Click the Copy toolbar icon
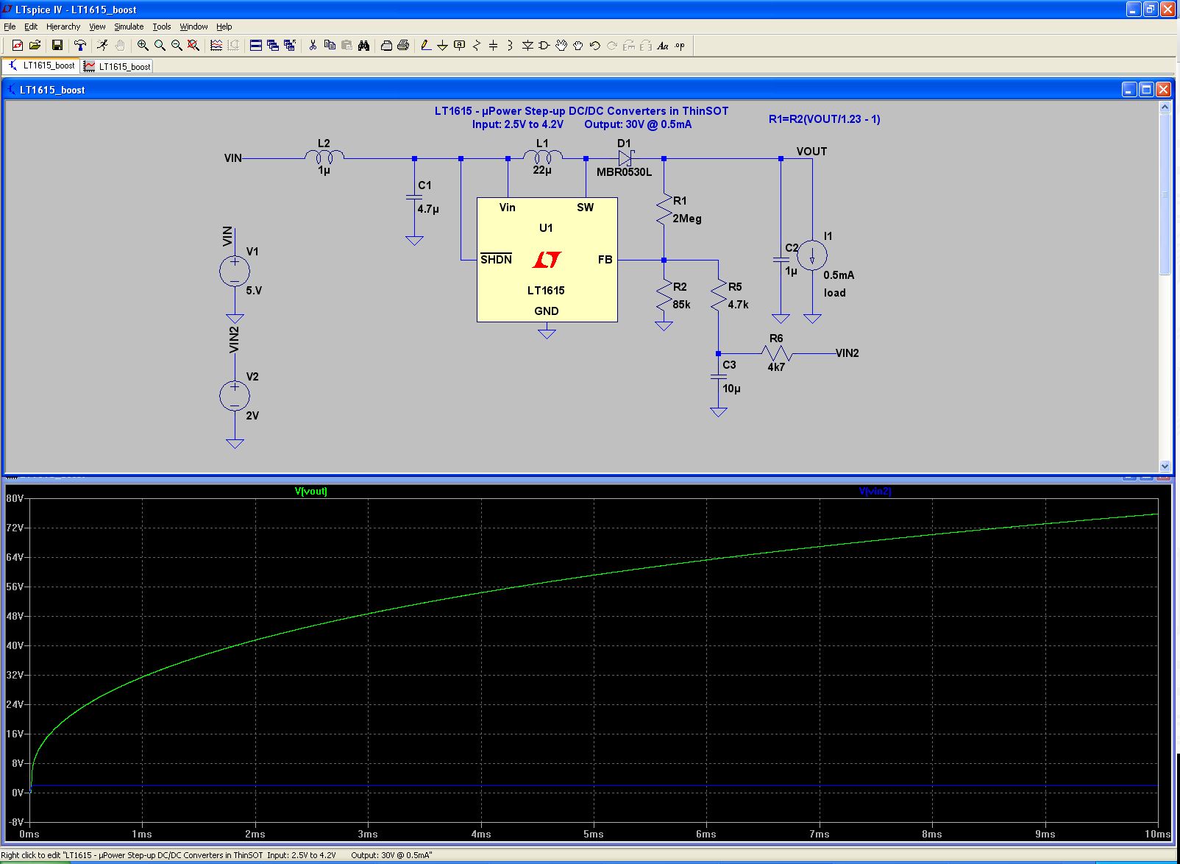Screen dimensions: 1180x864 [330, 46]
